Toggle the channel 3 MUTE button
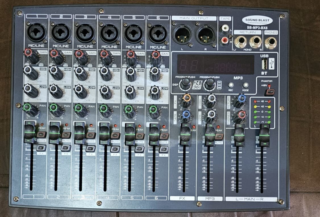Viewport: 320px width, 217px height. point(91,135)
